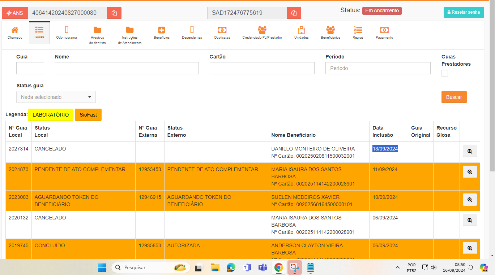Viewport: 495px width, 275px height.
Task: View details of guia 2027314 magnifier
Action: click(470, 152)
